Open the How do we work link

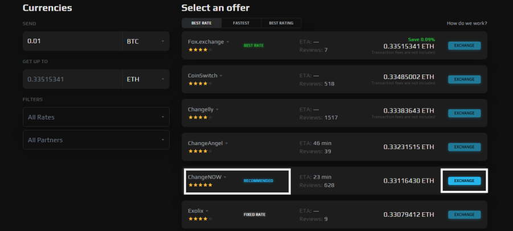click(467, 23)
